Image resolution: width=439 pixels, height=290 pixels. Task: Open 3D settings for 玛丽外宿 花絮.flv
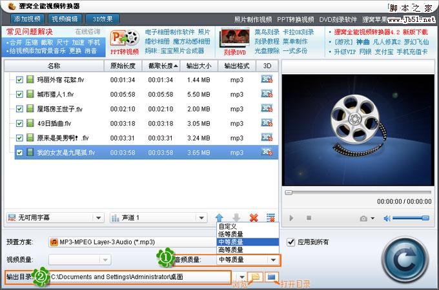pos(267,79)
